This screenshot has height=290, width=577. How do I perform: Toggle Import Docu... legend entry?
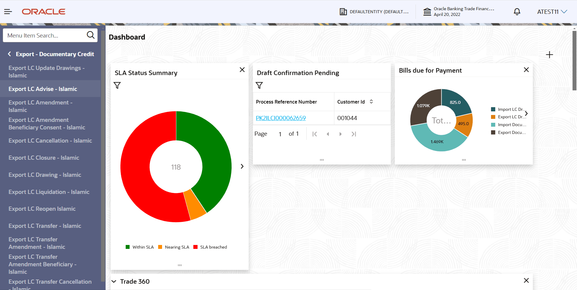pyautogui.click(x=508, y=125)
